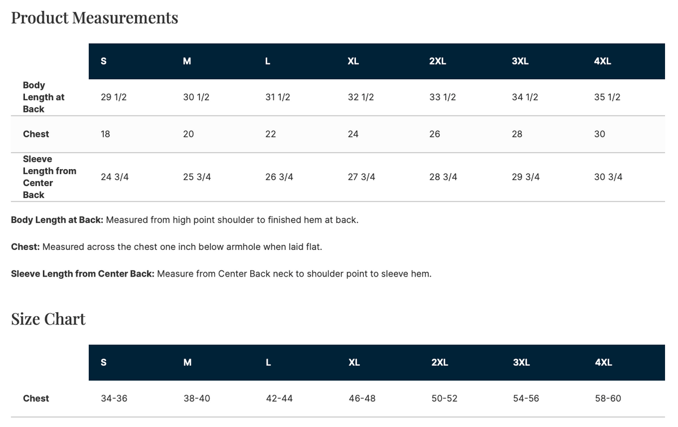678x427 pixels.
Task: Select the 46-48 chest size range
Action: pyautogui.click(x=362, y=398)
